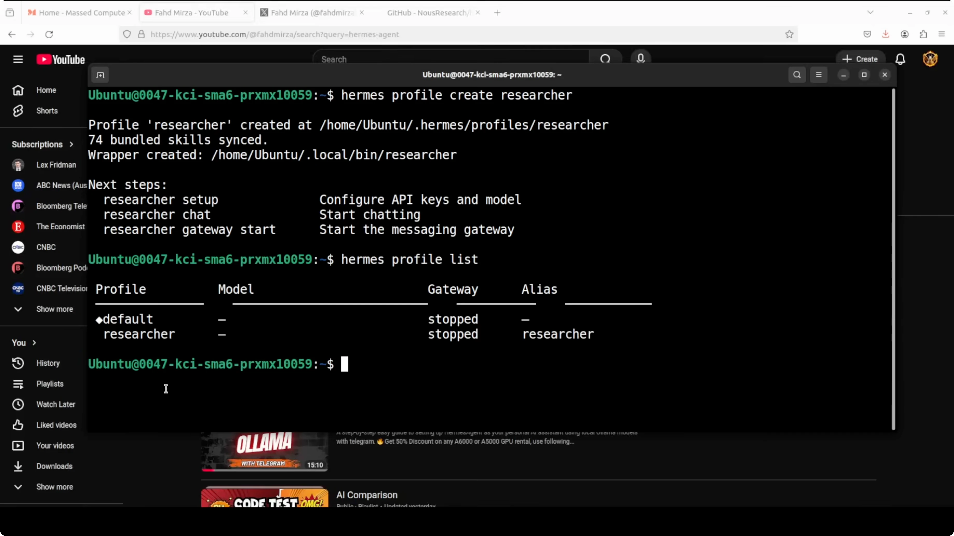
Task: Click the YouTube guide hamburger icon
Action: click(x=18, y=60)
